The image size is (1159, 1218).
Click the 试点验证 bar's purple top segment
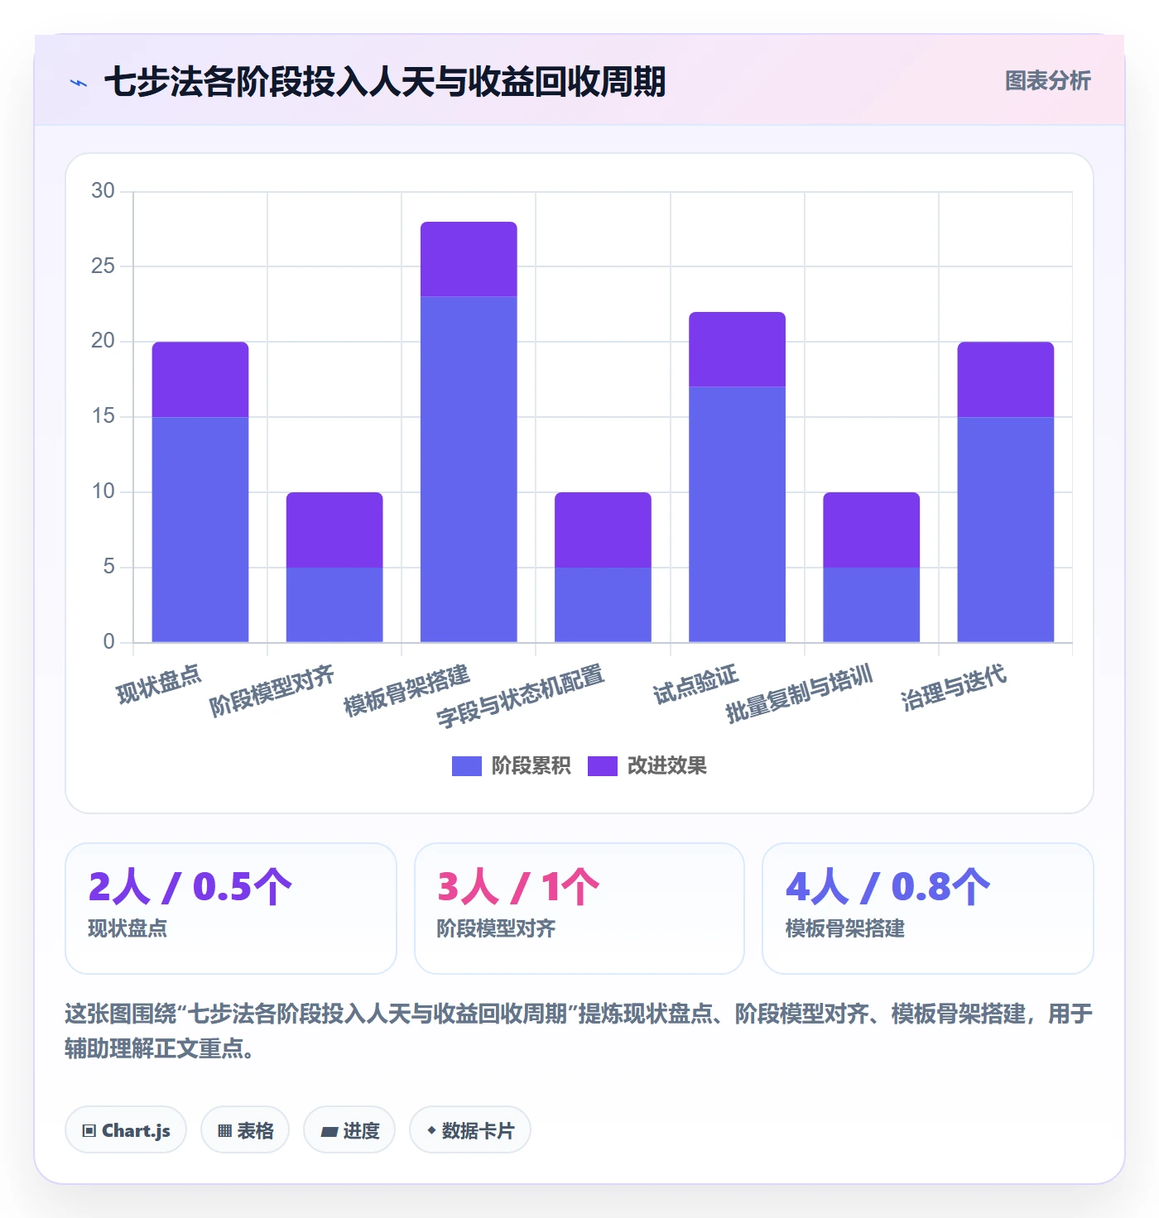coord(737,349)
